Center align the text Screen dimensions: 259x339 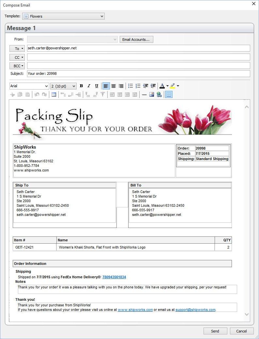tap(114, 86)
